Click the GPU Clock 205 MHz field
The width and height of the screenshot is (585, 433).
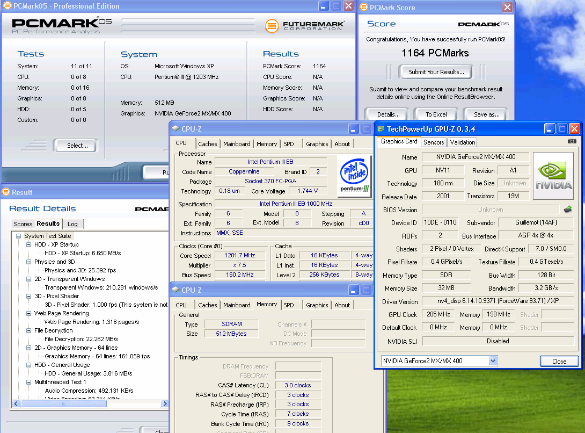(x=438, y=314)
